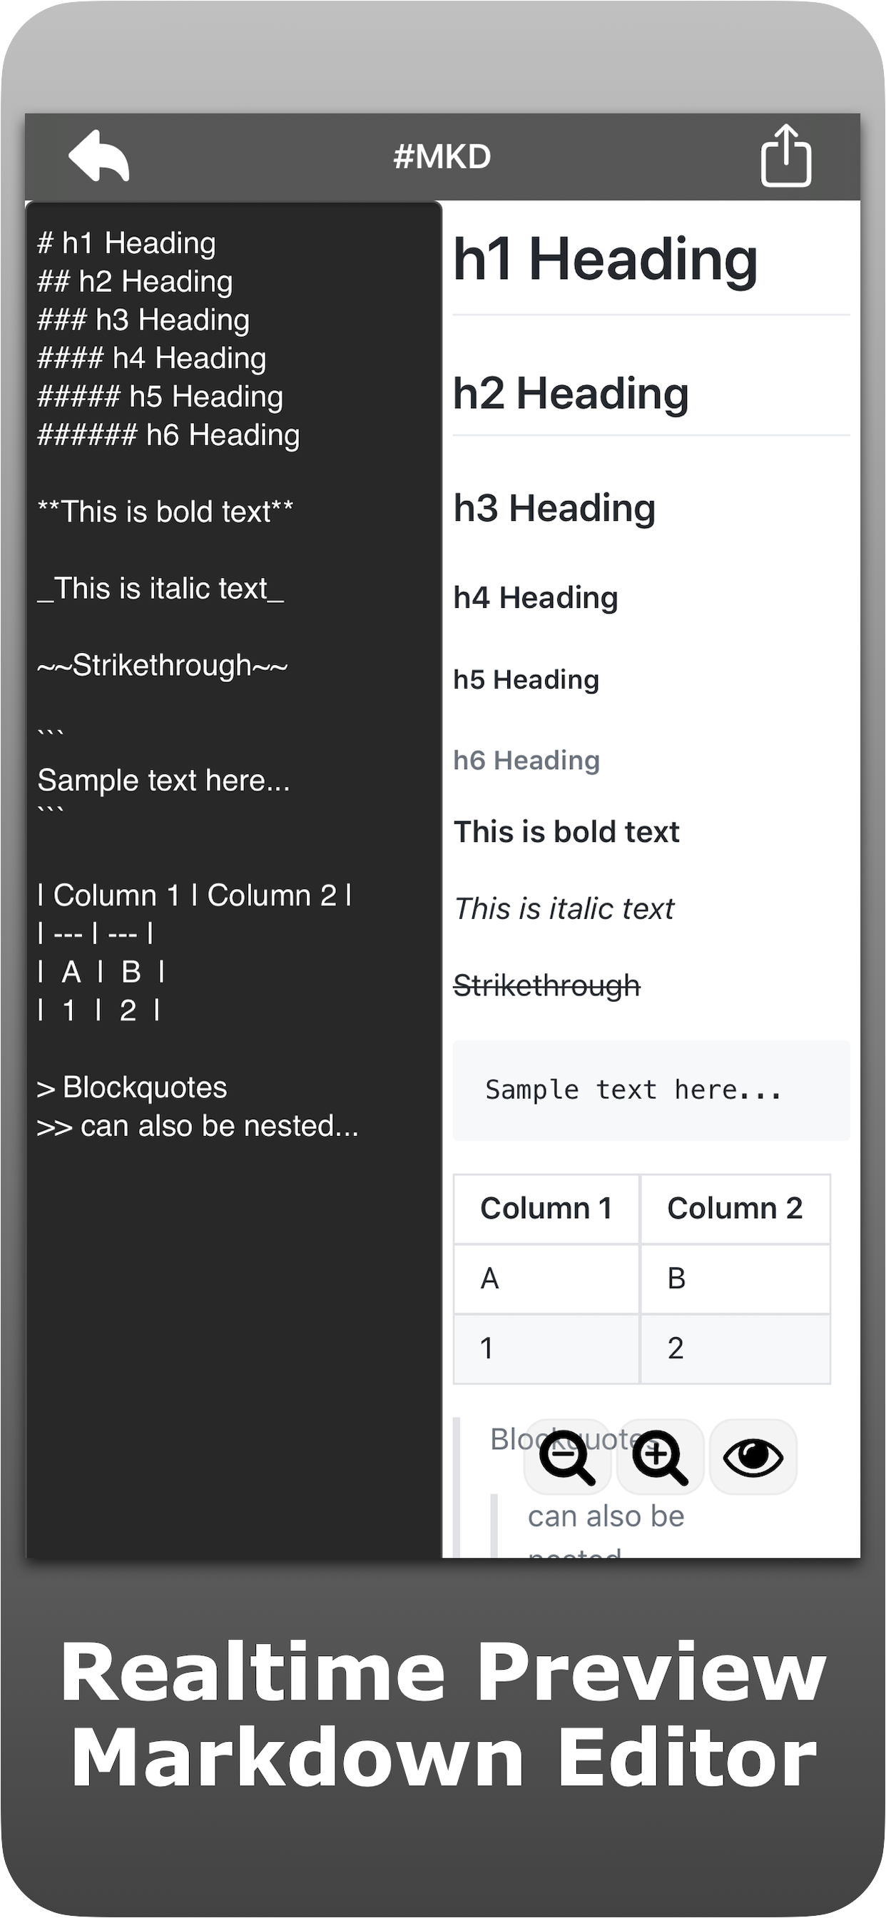Select 'Sample text here...' in editor pane

(x=164, y=781)
